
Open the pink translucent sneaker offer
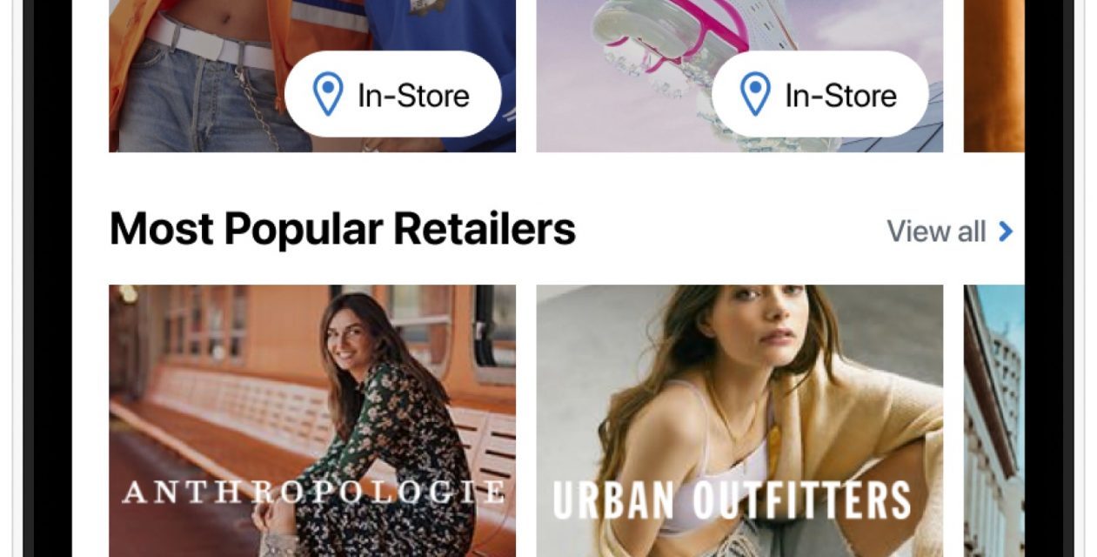pos(739,76)
